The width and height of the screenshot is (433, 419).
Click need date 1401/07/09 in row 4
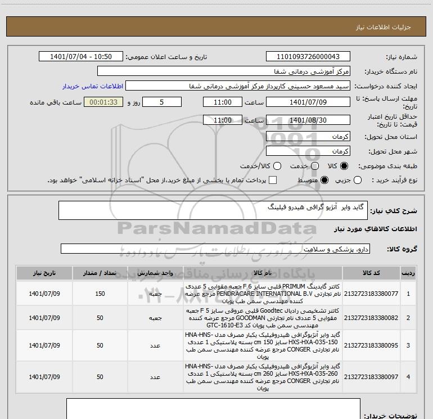pyautogui.click(x=44, y=377)
